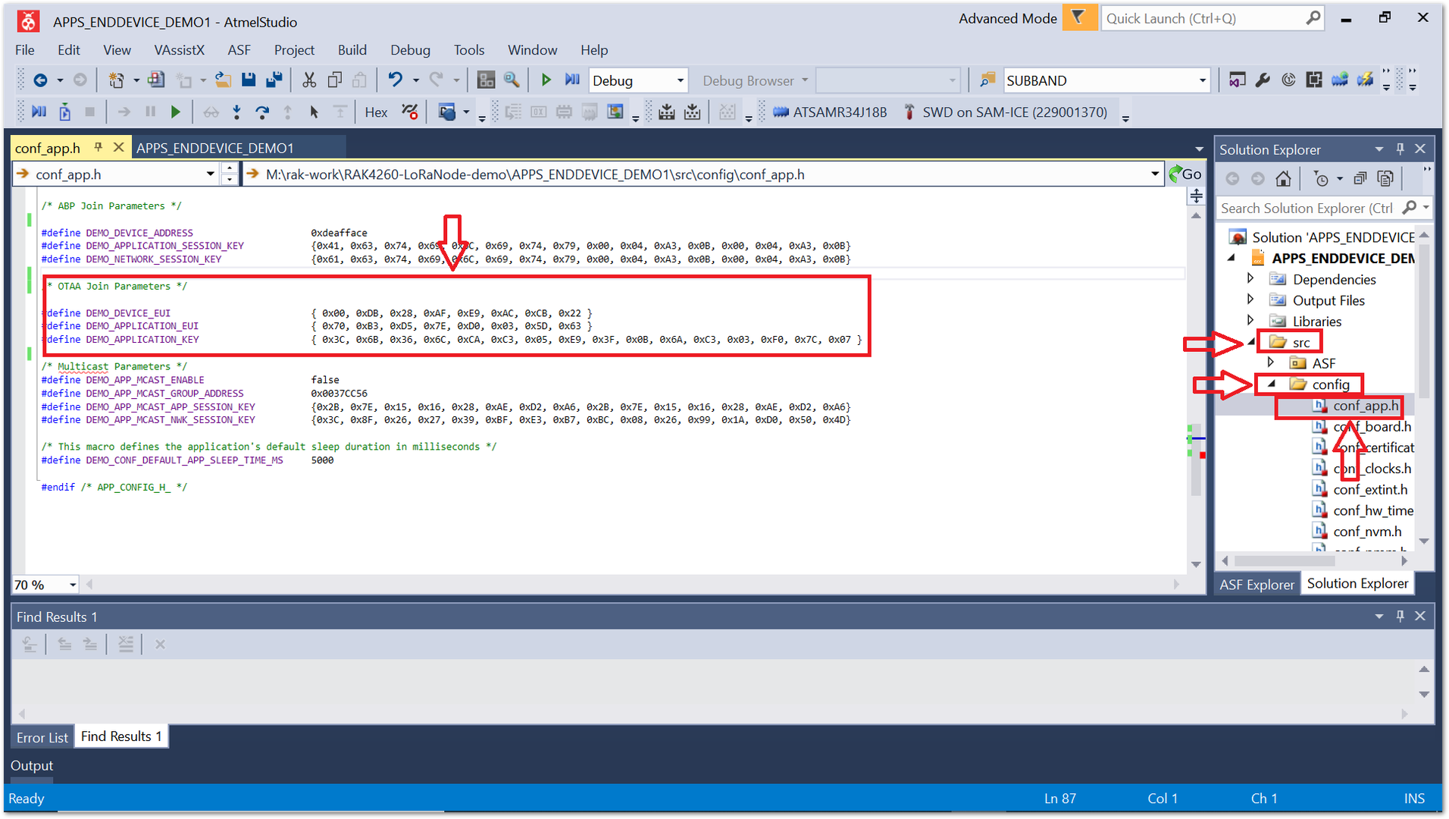Click the Copy icon in toolbar
Viewport: 1449px width, 819px height.
tap(334, 80)
